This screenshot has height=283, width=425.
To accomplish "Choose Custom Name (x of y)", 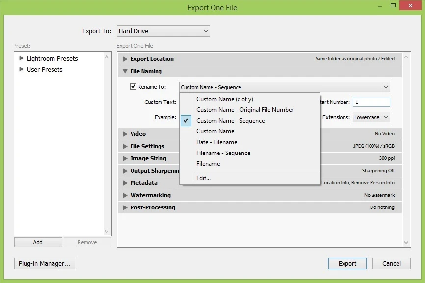I will point(225,99).
